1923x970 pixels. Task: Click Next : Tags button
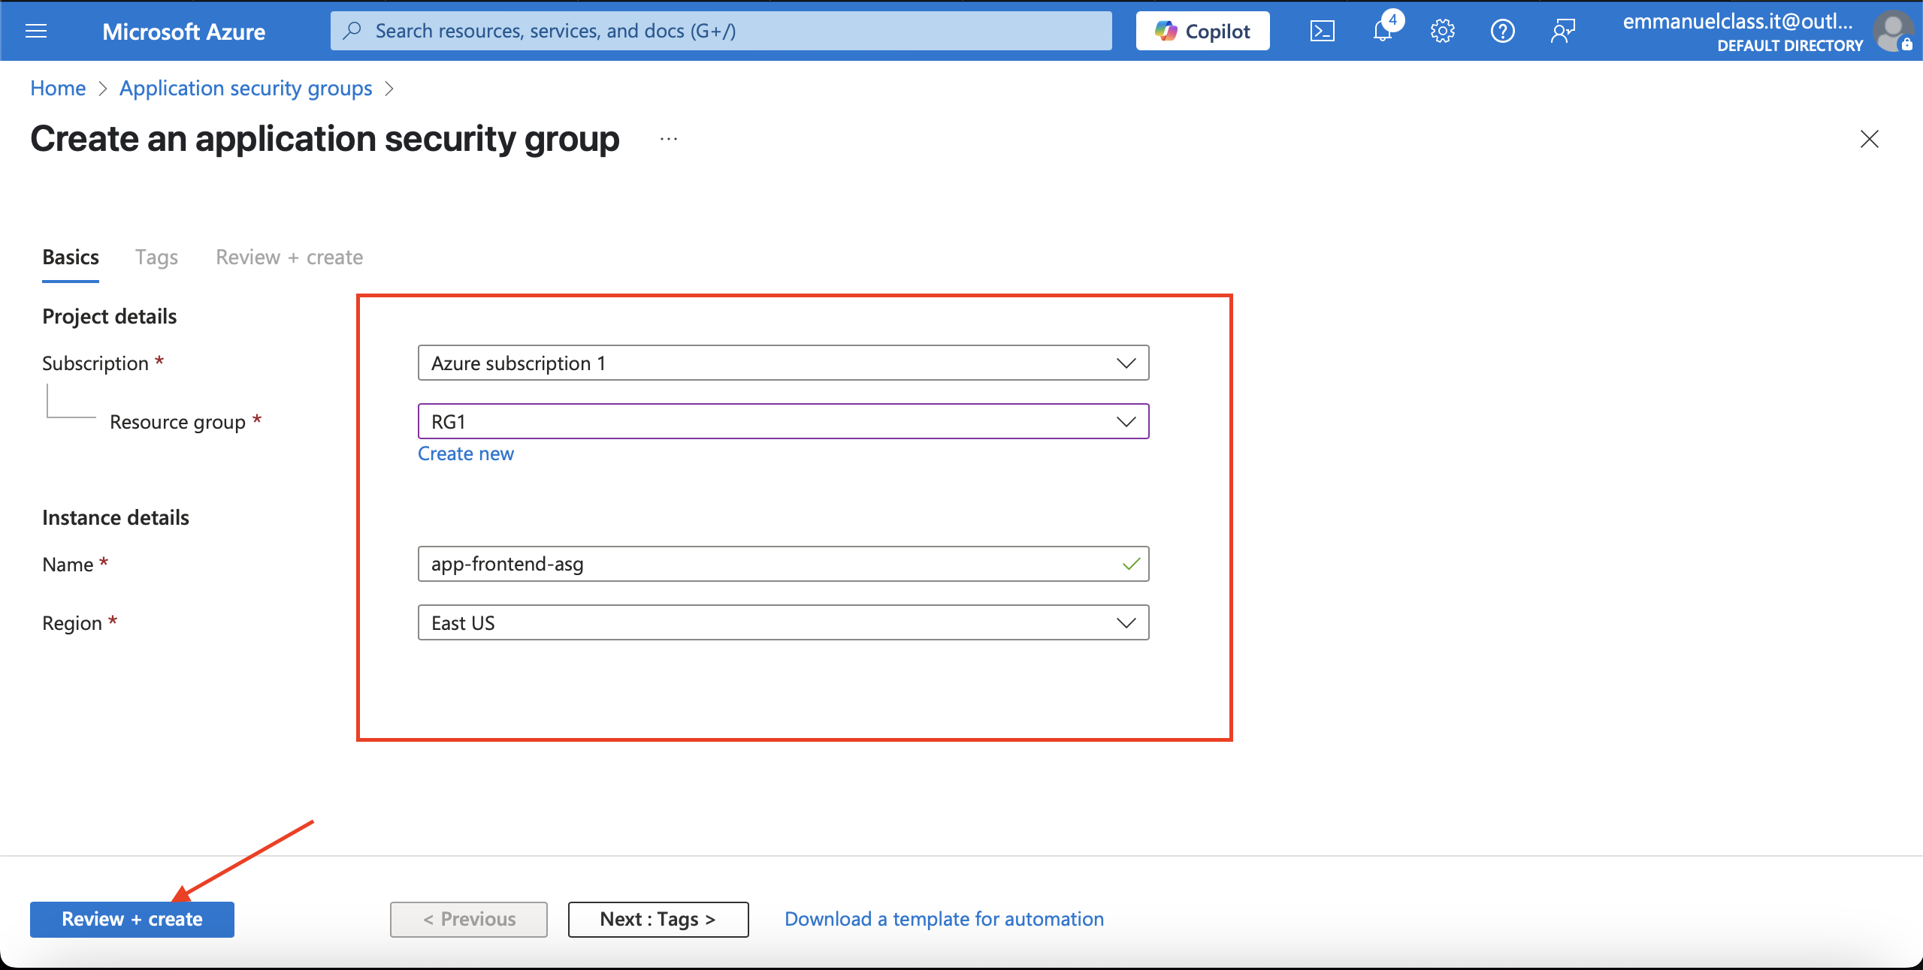[658, 920]
